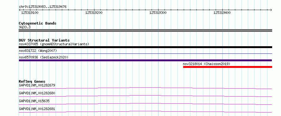This screenshot has width=281, height=116.
Task: Click the chr9:125319083..125319476 region label
Action: coord(43,7)
